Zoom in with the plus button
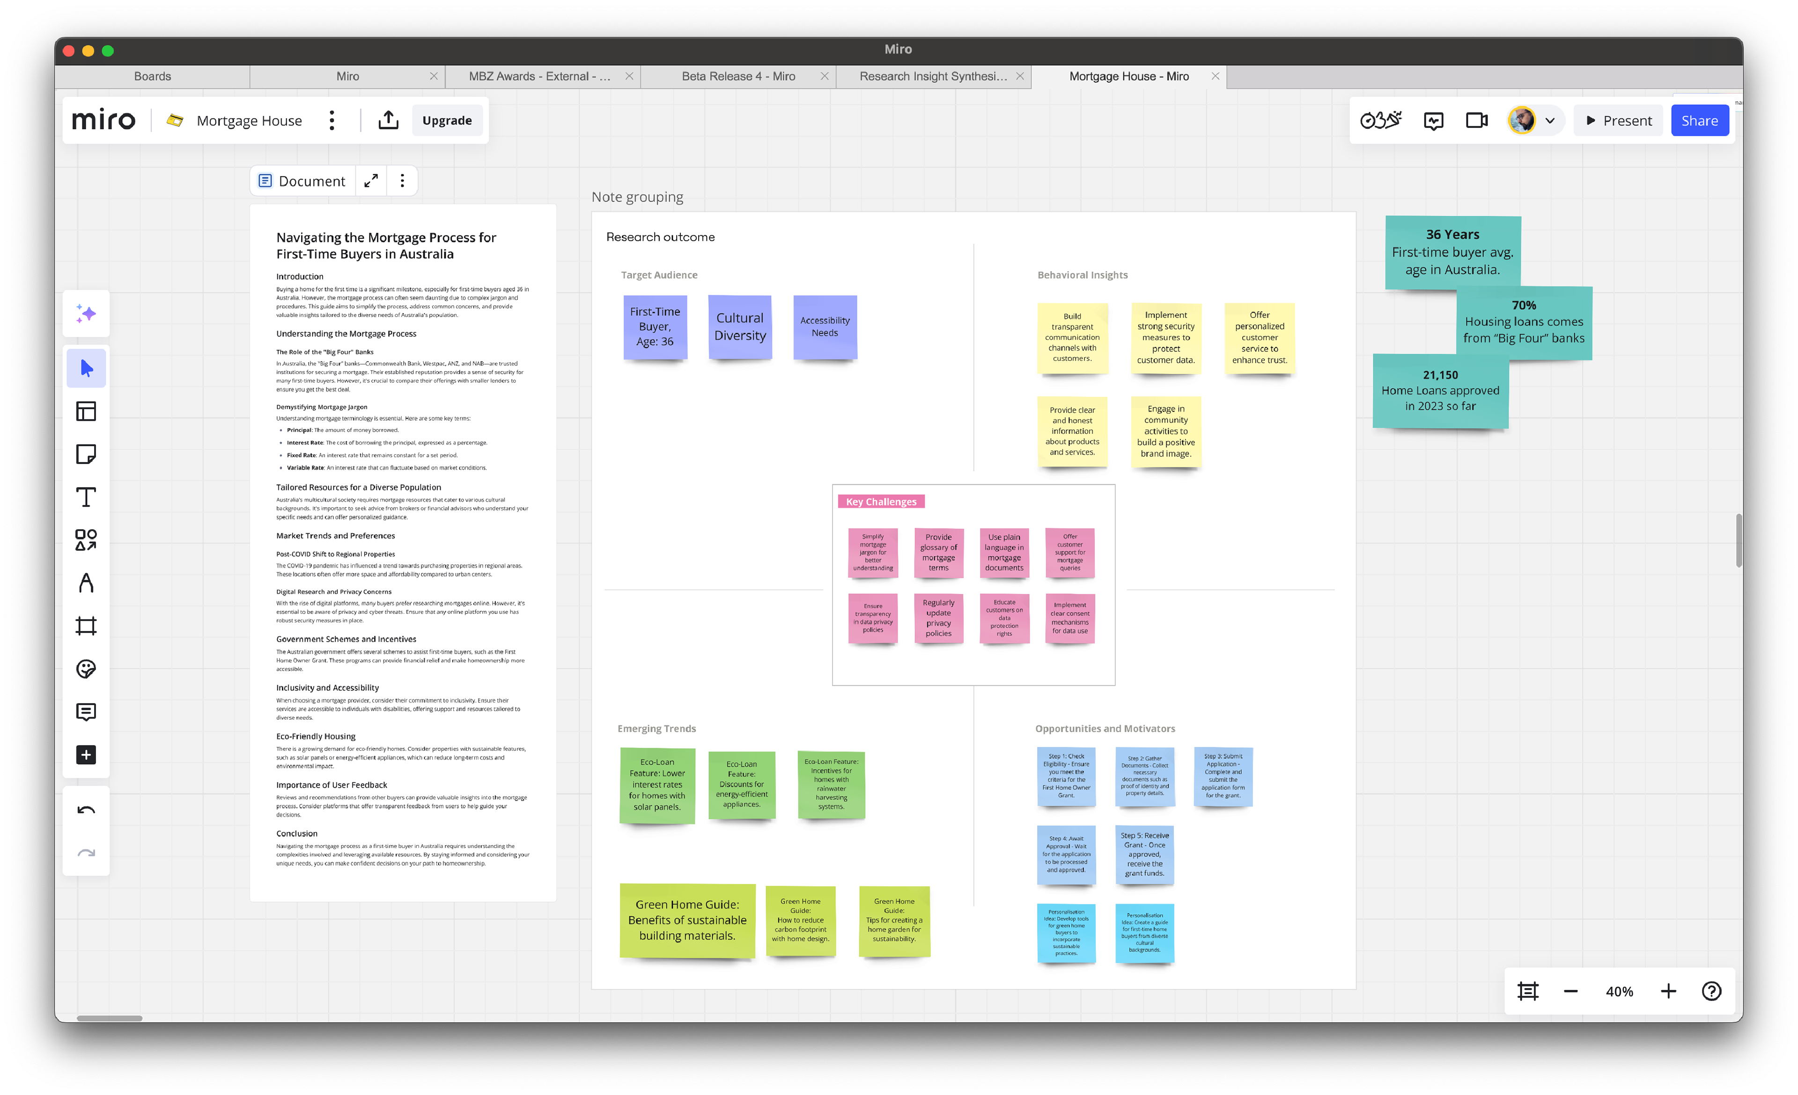Image resolution: width=1798 pixels, height=1095 pixels. click(x=1668, y=991)
